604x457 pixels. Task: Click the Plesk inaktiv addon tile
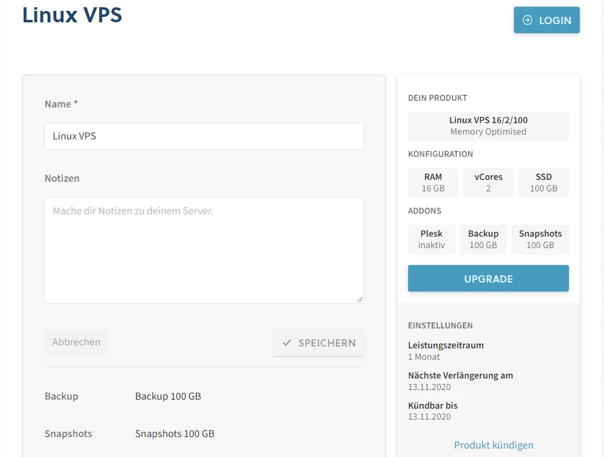coord(431,239)
